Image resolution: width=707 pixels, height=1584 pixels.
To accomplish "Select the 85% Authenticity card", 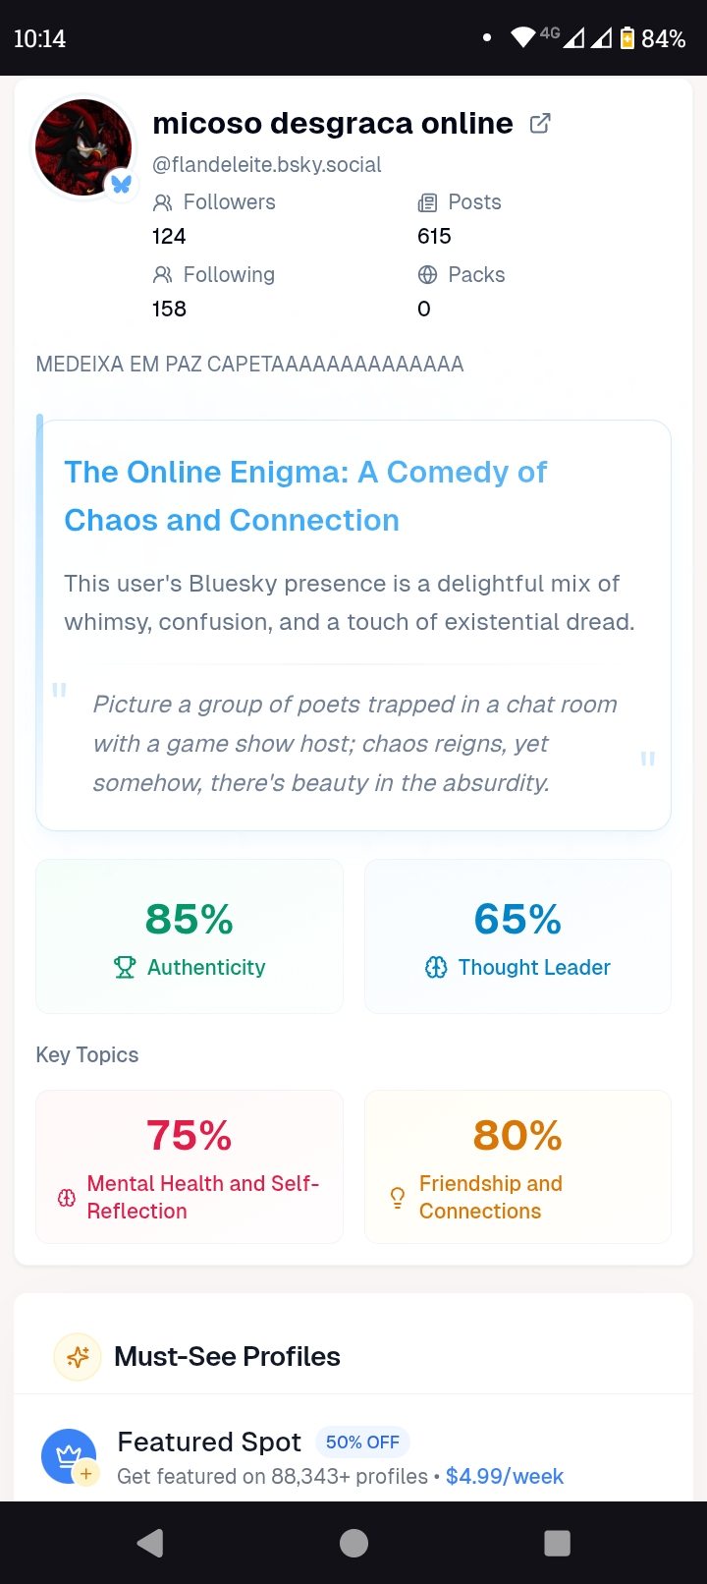I will (190, 936).
